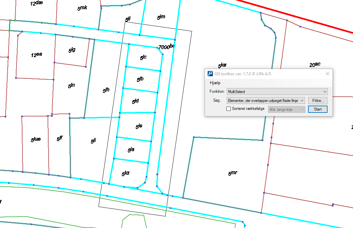Screen dimensions: 353x228
Task: Click the parcel labeled 5la
Action: (131, 150)
